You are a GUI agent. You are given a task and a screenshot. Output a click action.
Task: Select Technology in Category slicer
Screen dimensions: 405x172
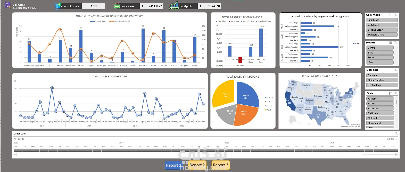382,85
